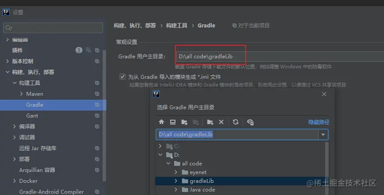This screenshot has width=384, height=195.
Task: Click the project-level icon on Maven row
Action: 97,94
